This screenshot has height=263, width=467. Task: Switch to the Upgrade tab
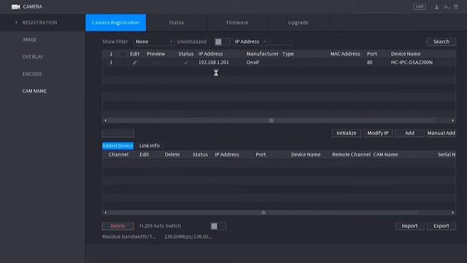point(298,23)
